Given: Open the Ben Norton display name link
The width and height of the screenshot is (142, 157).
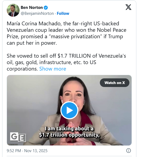Looking at the screenshot, I should coord(32,8).
